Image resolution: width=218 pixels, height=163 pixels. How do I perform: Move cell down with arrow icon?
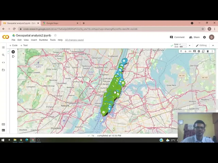[x=185, y=51]
